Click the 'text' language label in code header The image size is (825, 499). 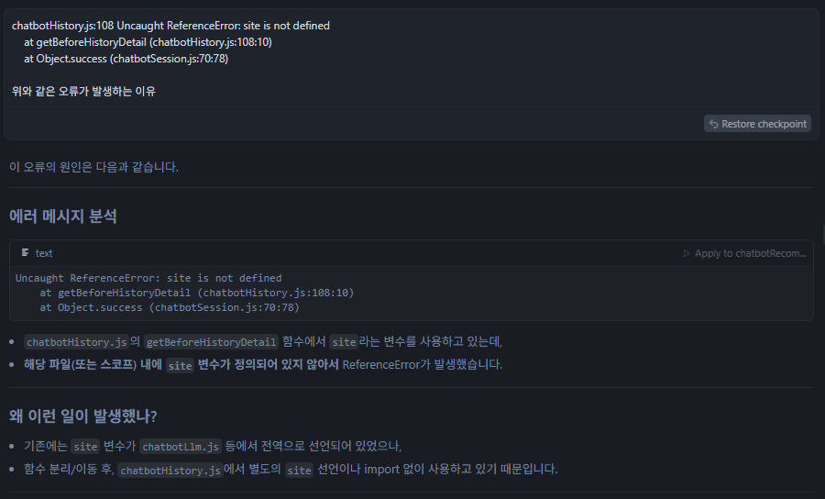click(44, 253)
